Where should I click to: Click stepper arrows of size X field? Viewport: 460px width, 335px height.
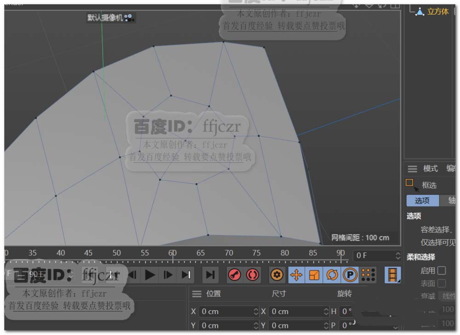pos(326,312)
